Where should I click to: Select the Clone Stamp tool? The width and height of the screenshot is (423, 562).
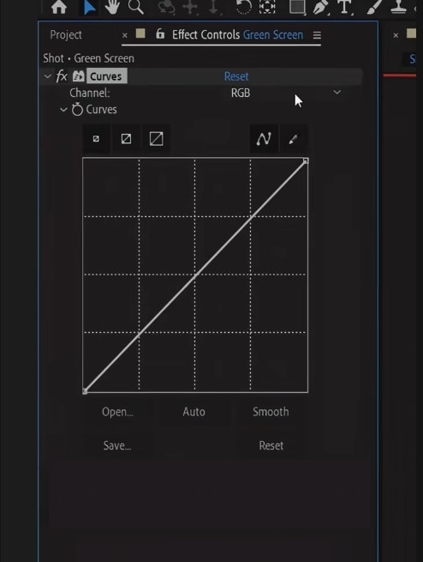coord(398,7)
